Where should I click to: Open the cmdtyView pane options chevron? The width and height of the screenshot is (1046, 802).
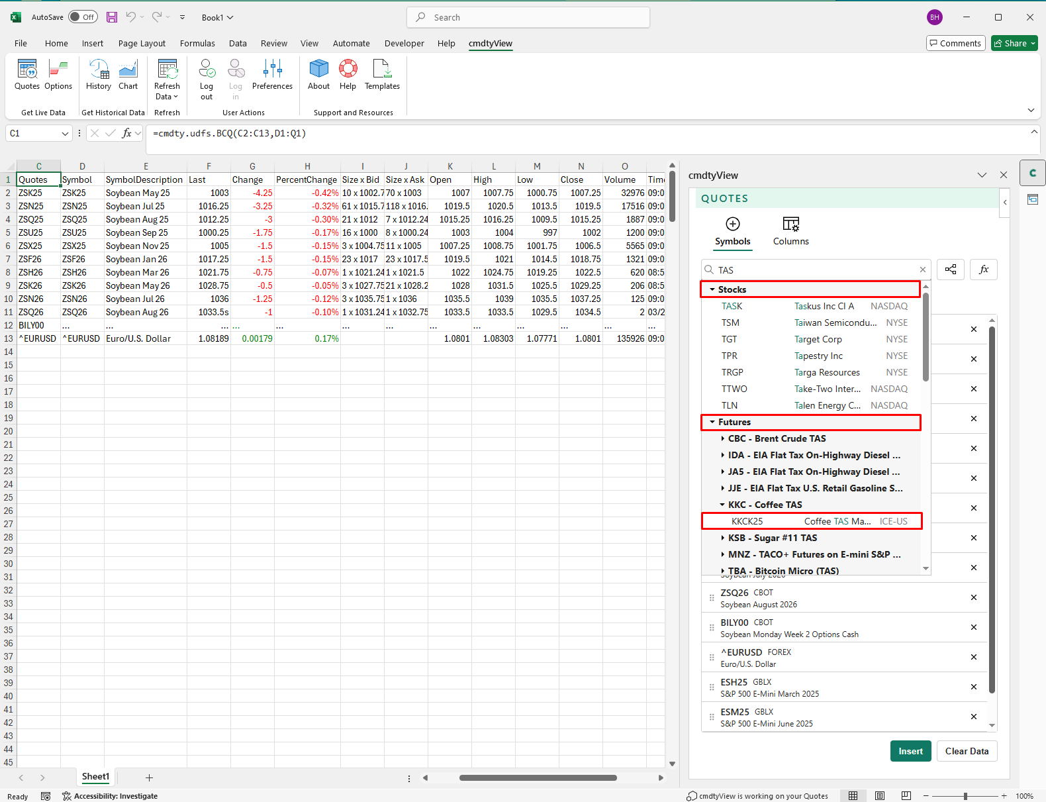[x=982, y=175]
